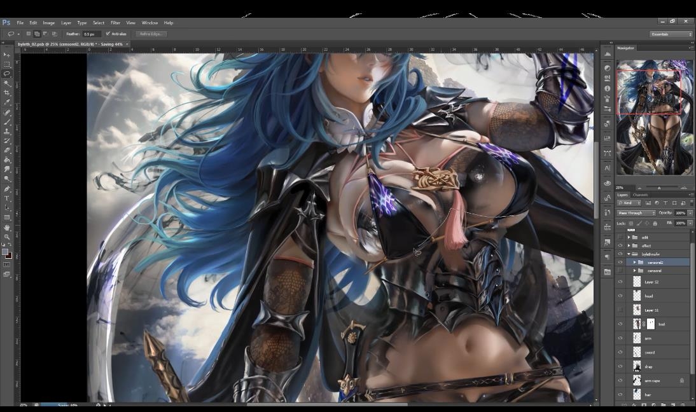Select the Pen tool
Screen dimensions: 696x412
(x=6, y=189)
